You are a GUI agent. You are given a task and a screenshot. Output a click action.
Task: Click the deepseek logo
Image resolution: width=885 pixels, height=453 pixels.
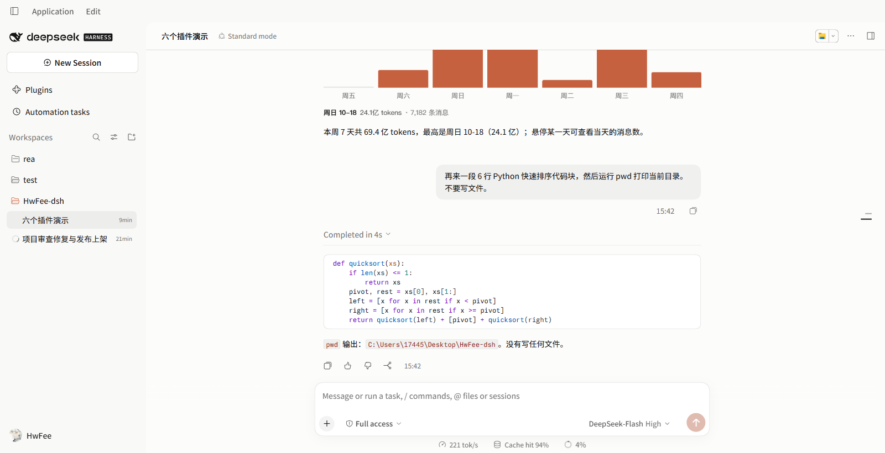click(61, 37)
